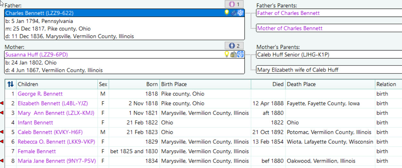Select Mary Elizabeth wife of Caleb Huff
This screenshot has height=168, width=402.
(x=329, y=70)
